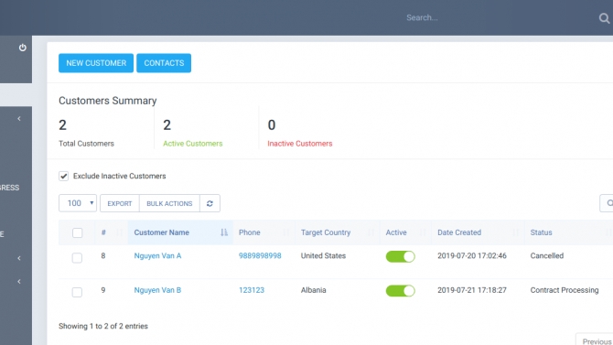Click the date 2019-07-20 17:02:46
This screenshot has height=345, width=613.
(x=472, y=256)
